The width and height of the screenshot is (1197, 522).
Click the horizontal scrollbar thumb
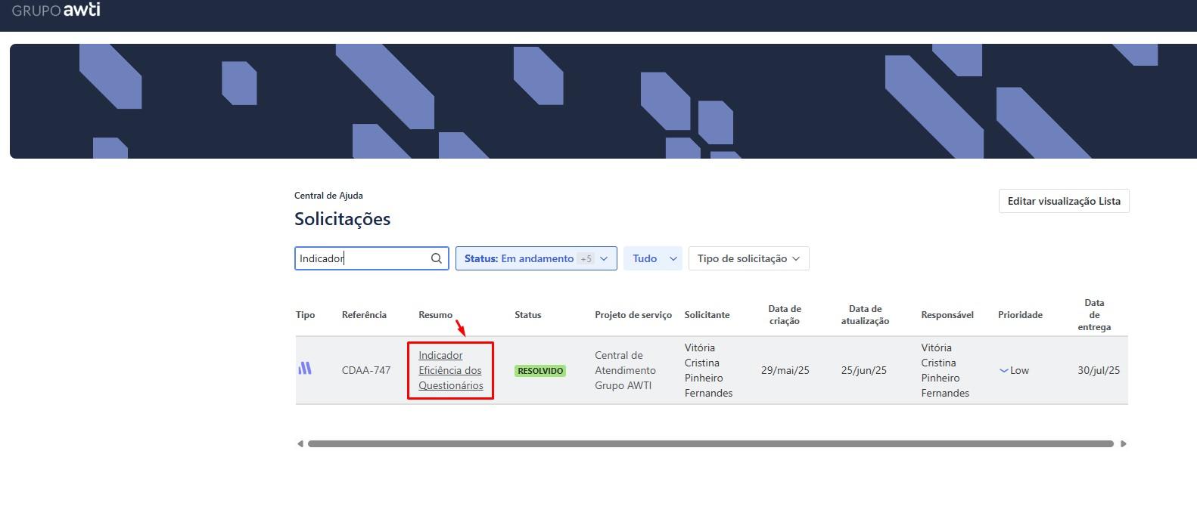coord(710,444)
